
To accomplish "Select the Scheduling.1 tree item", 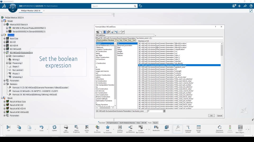I will coord(17,77).
